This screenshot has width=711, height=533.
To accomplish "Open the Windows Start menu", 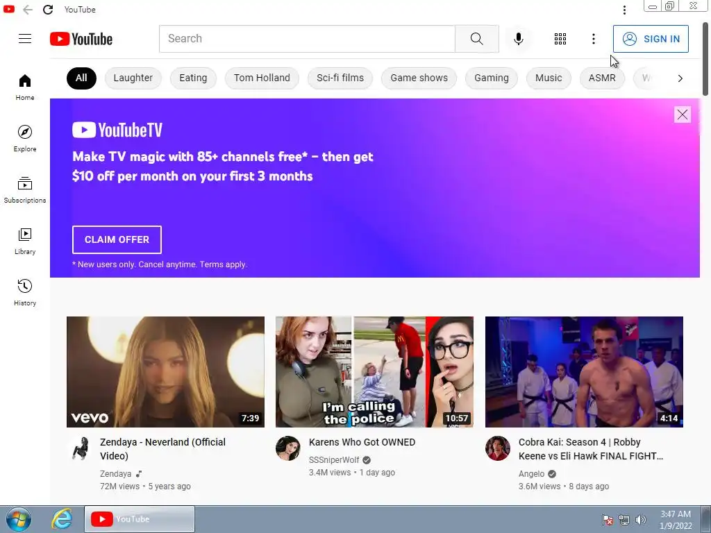I will tap(19, 519).
